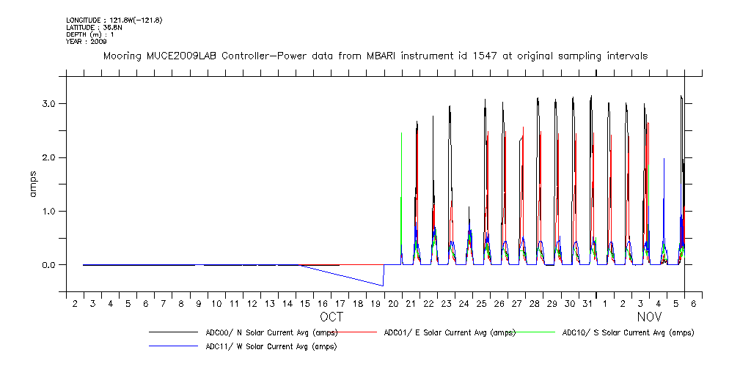Select the 2.0 y-axis tick label
Screen dimensions: 740x369
[x=48, y=157]
